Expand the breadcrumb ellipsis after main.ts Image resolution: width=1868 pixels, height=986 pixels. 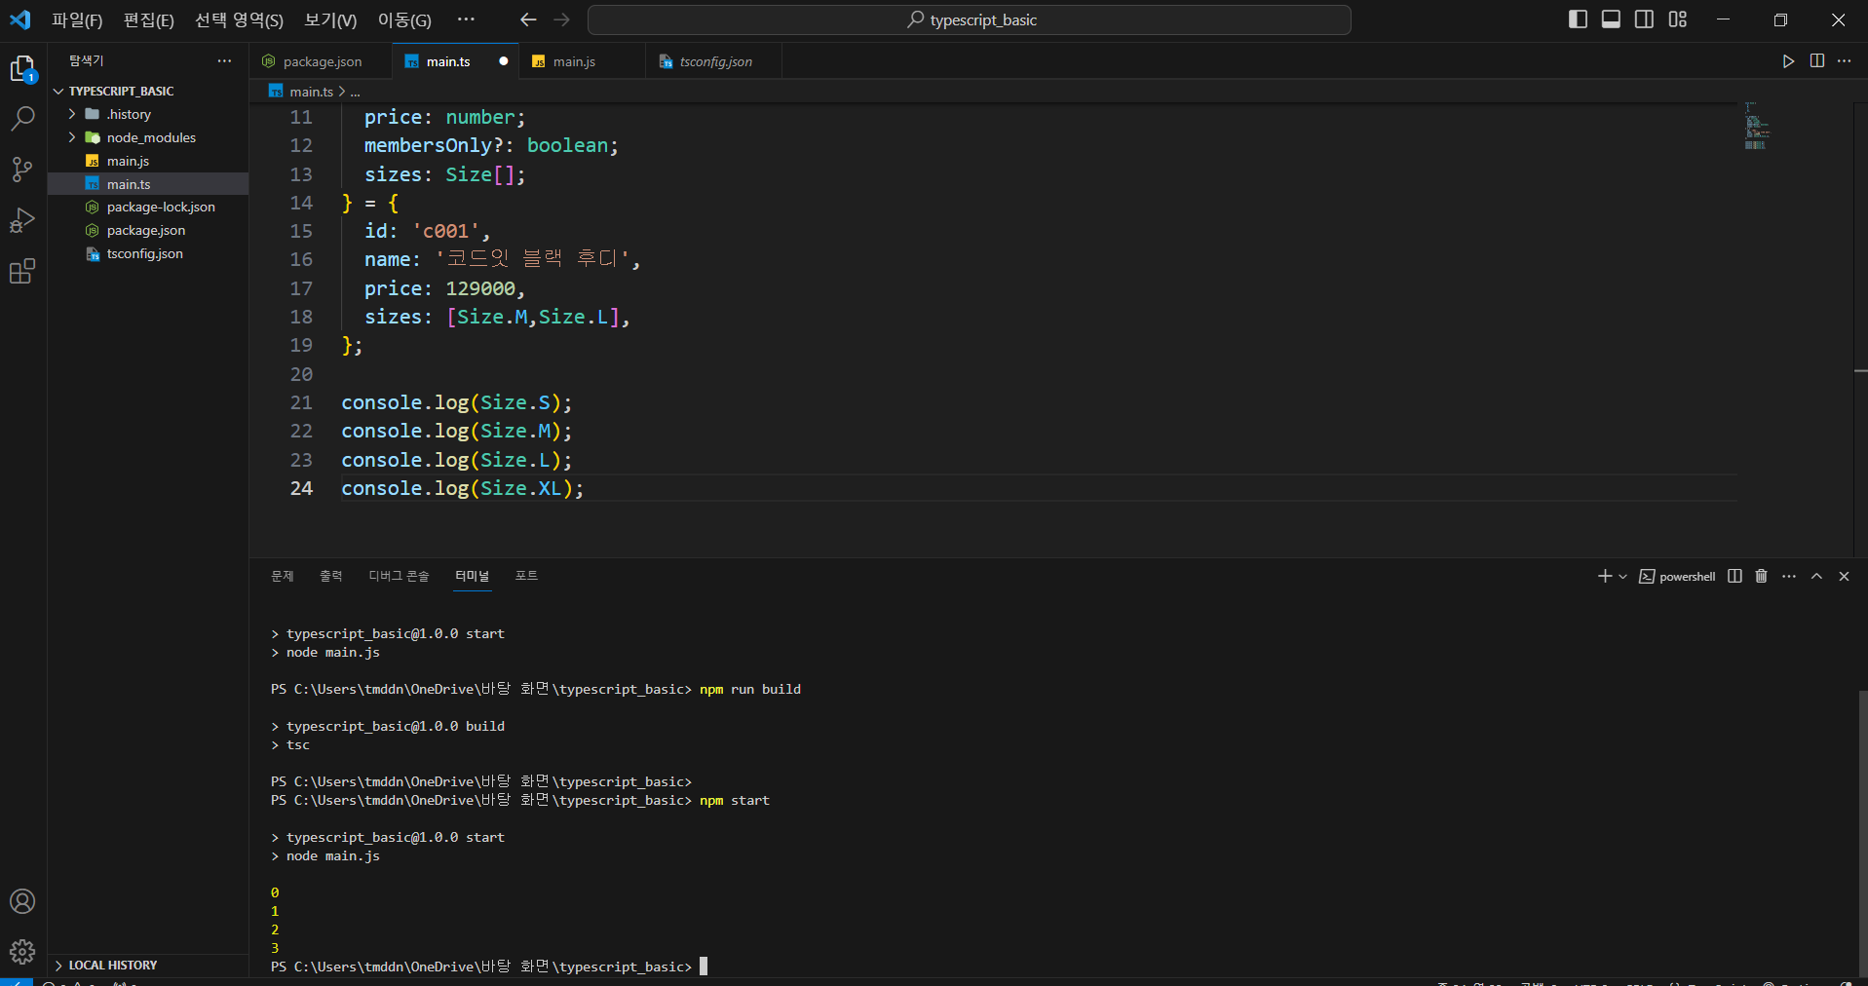pyautogui.click(x=356, y=92)
